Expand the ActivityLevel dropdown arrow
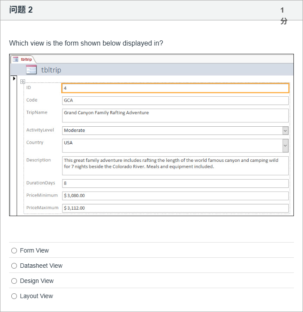 click(x=285, y=130)
